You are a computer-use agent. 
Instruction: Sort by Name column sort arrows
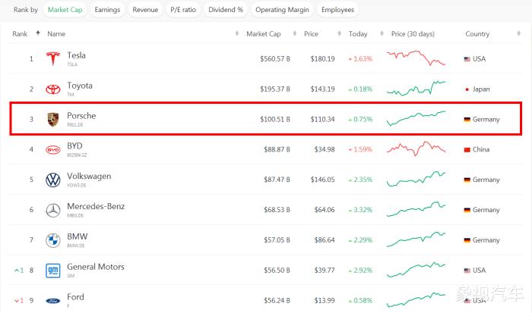[x=237, y=33]
